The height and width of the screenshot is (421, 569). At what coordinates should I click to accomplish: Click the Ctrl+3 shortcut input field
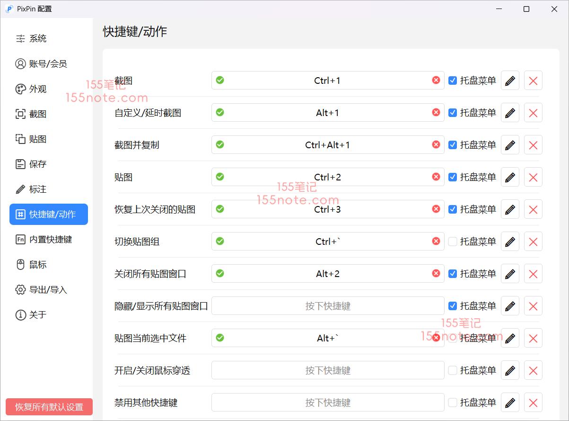[328, 209]
